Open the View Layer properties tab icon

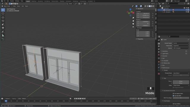pos(159,49)
